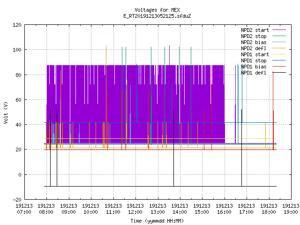
Task: Select the 'NPD2 defl' legend label
Action: 254,48
